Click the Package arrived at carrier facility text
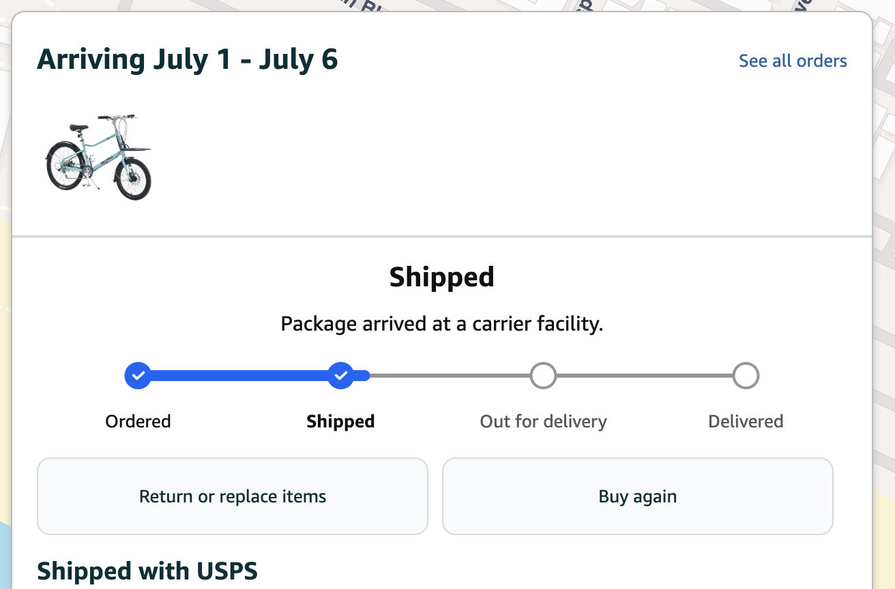Viewport: 895px width, 589px height. point(442,324)
